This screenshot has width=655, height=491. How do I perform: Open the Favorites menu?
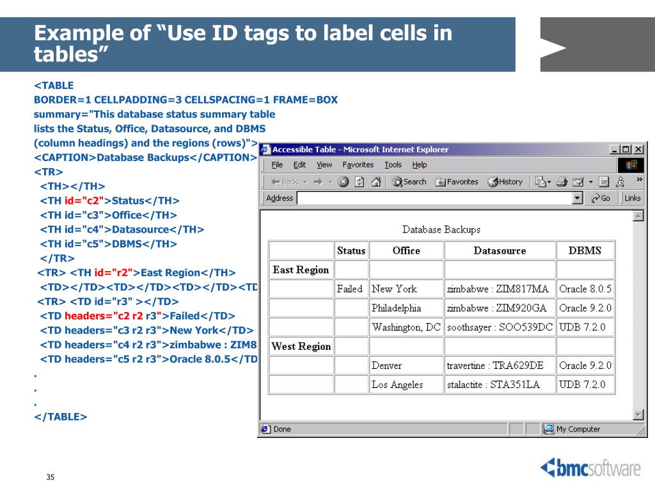(x=358, y=164)
